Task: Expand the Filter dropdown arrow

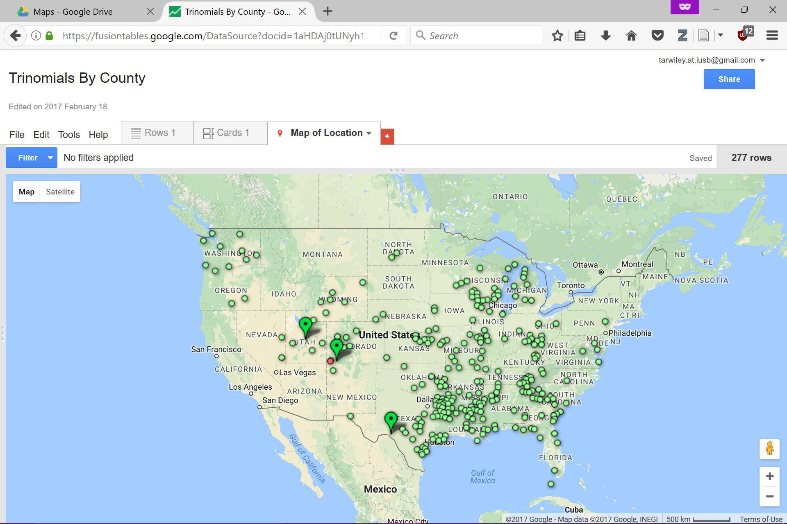Action: point(50,158)
